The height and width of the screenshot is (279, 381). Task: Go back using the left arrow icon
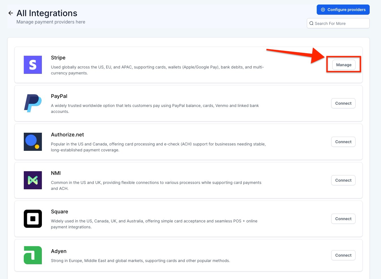(x=11, y=13)
